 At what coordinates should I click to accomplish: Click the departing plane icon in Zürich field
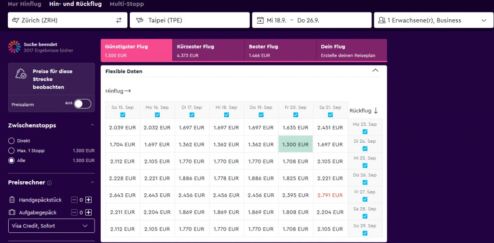coord(15,20)
